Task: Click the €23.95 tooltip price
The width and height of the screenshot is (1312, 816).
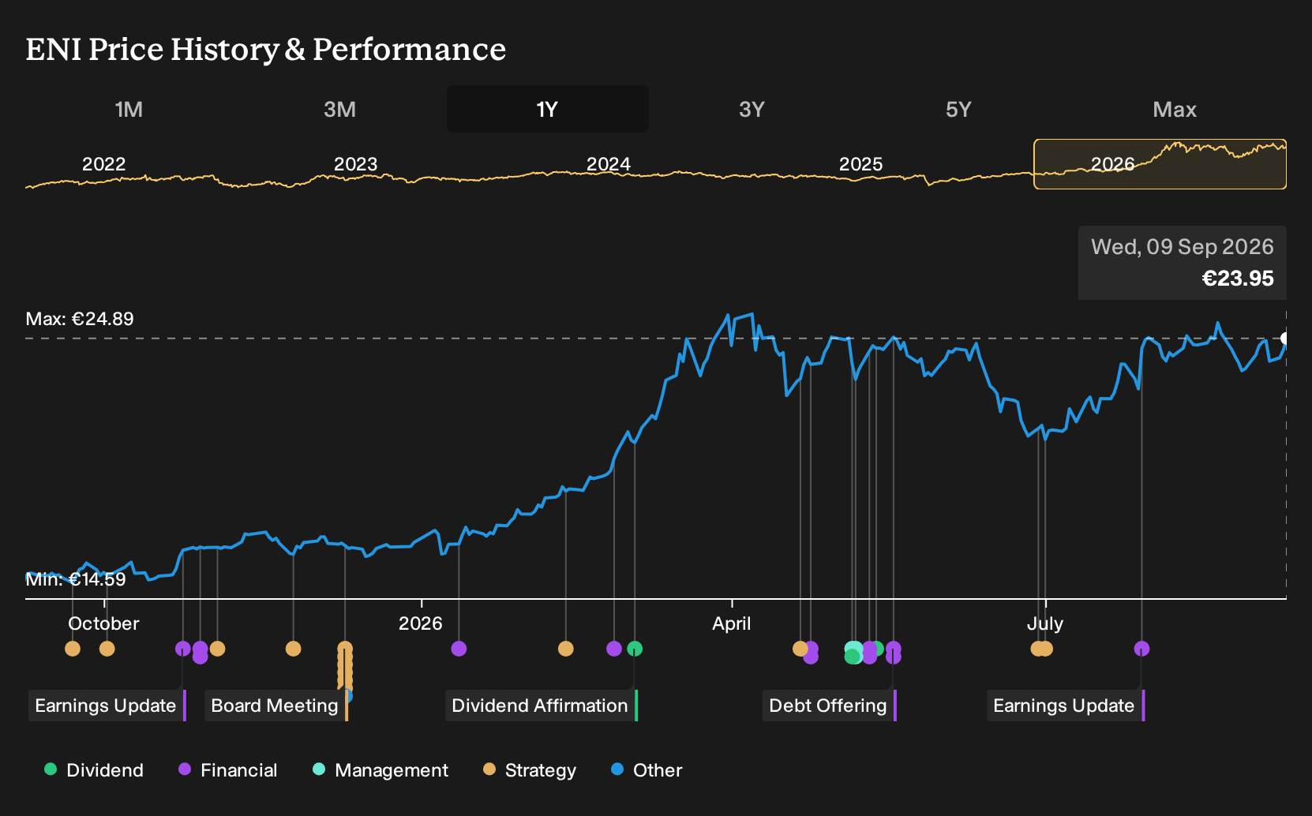Action: 1238,278
